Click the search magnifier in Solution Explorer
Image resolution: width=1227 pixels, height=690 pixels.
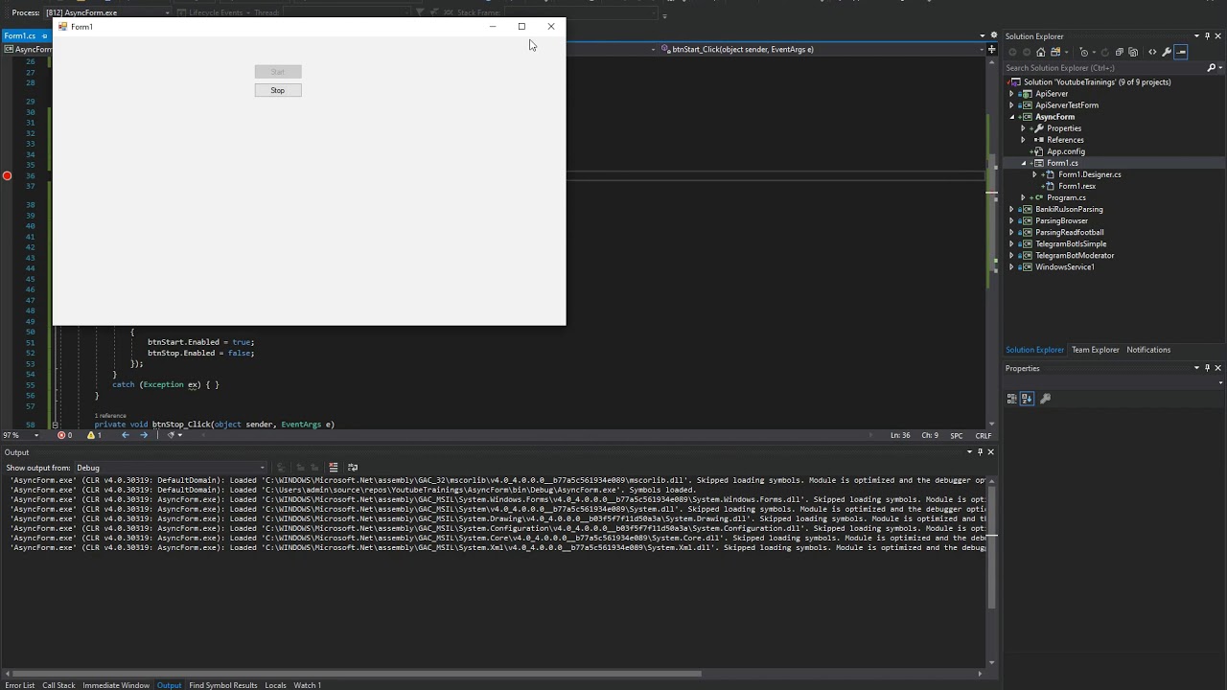pos(1211,67)
